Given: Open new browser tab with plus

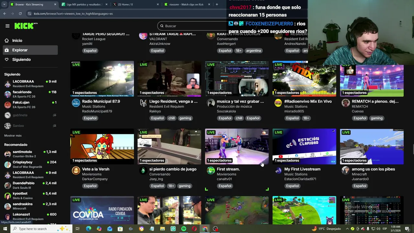Looking at the screenshot, I should [217, 5].
